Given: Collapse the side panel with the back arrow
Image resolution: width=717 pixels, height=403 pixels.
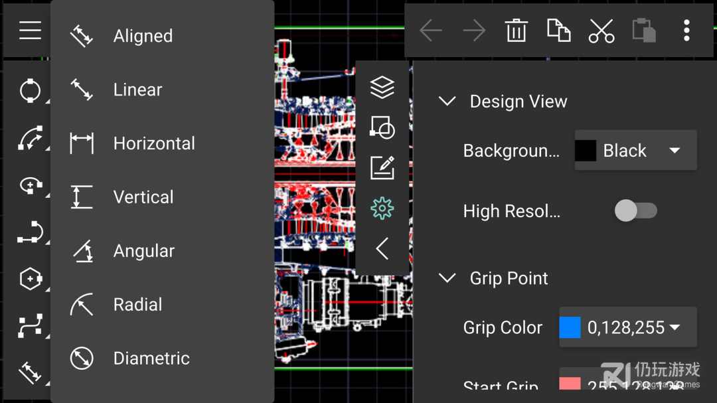Looking at the screenshot, I should [x=382, y=248].
